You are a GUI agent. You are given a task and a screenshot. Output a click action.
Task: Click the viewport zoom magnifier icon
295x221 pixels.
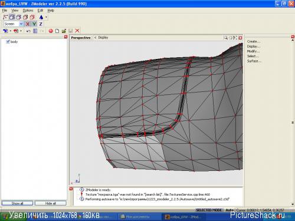[226, 38]
